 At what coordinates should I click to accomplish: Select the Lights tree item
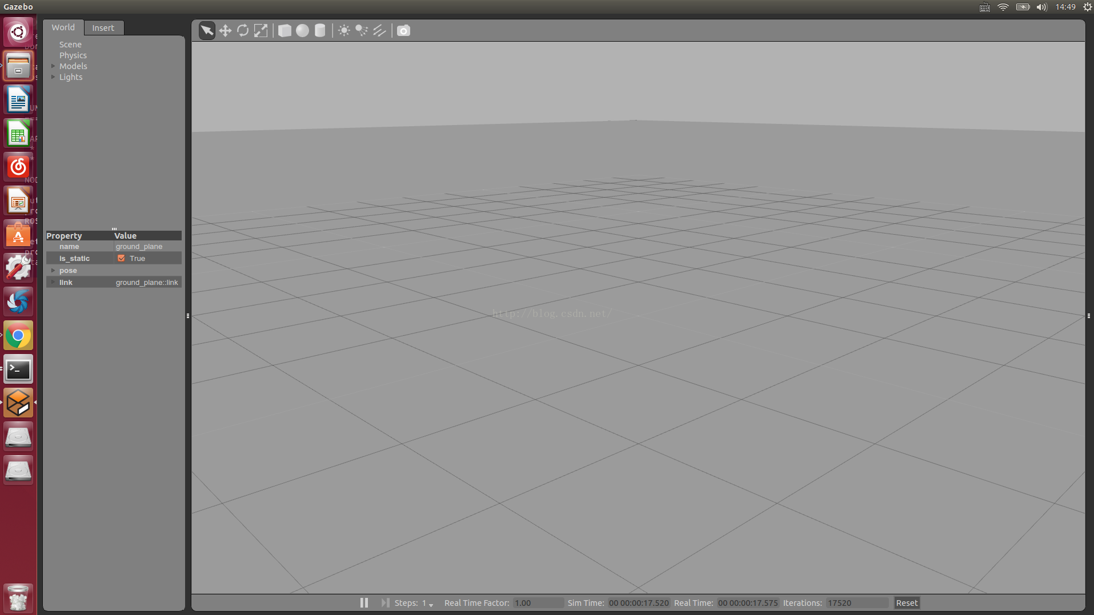tap(71, 77)
